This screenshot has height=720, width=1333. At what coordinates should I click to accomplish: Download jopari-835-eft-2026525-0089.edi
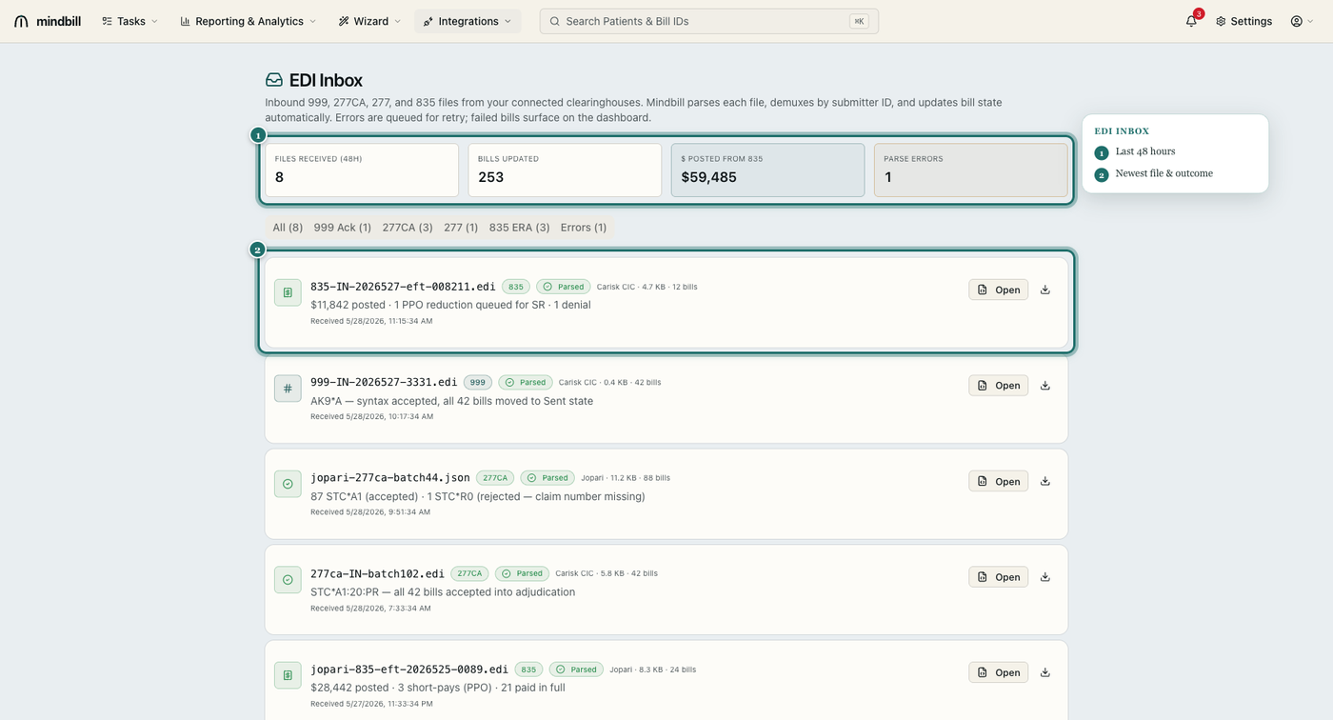1045,672
